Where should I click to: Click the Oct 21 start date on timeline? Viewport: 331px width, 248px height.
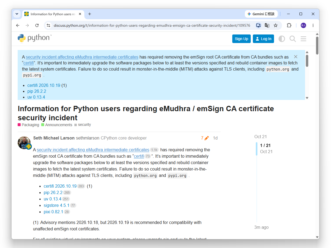260,137
